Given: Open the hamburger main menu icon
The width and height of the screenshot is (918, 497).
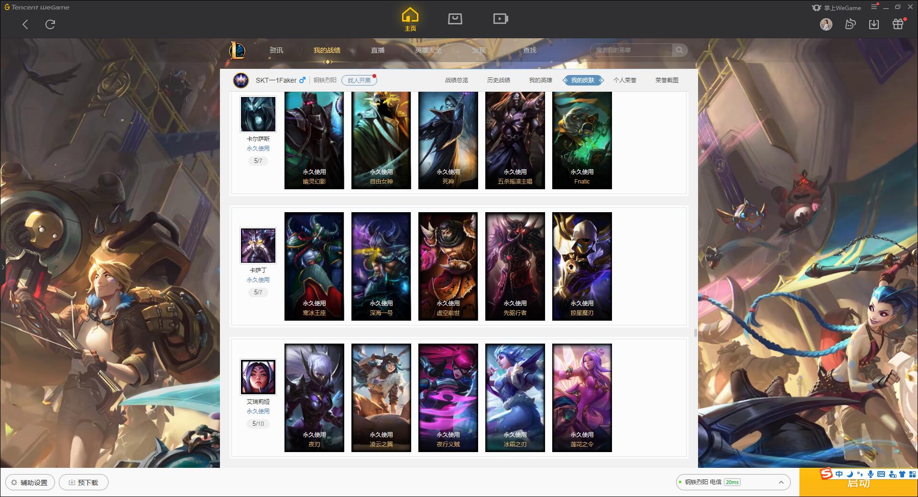Looking at the screenshot, I should coord(874,7).
